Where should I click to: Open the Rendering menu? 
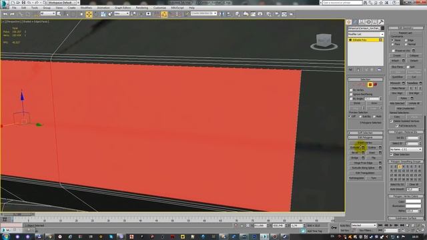142,7
